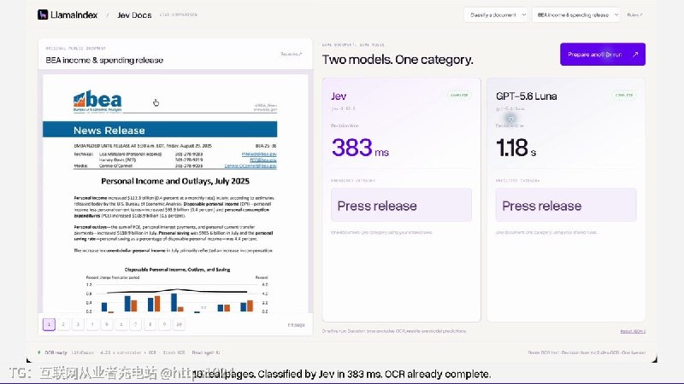Open the LlamaIndex home text link

[74, 15]
